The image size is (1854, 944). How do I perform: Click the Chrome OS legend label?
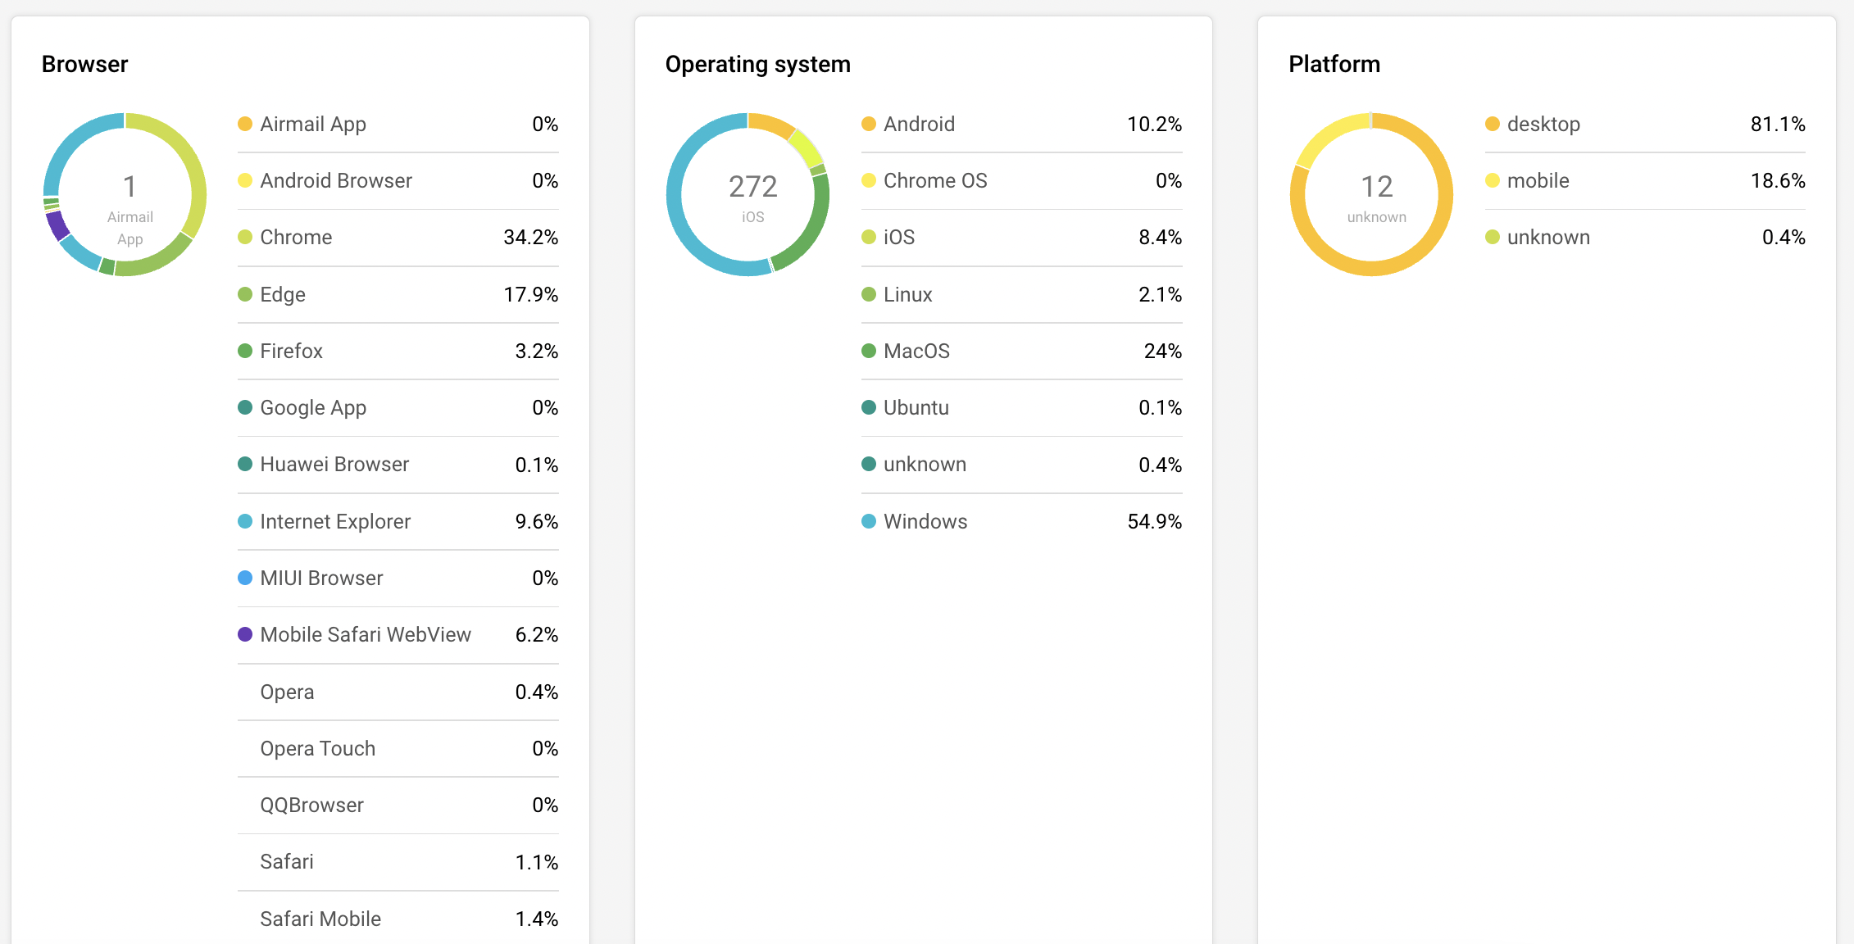click(x=935, y=180)
